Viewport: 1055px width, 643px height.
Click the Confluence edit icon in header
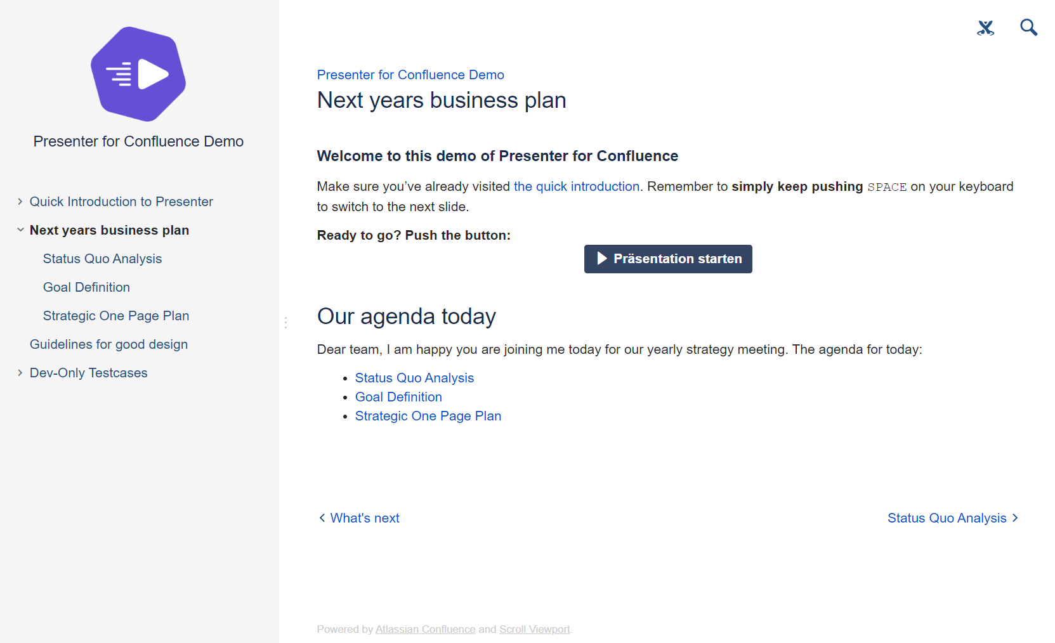[x=985, y=28]
